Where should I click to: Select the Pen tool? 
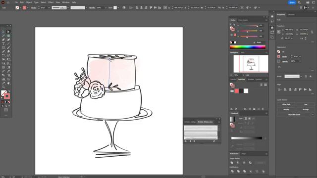[x=3, y=40]
